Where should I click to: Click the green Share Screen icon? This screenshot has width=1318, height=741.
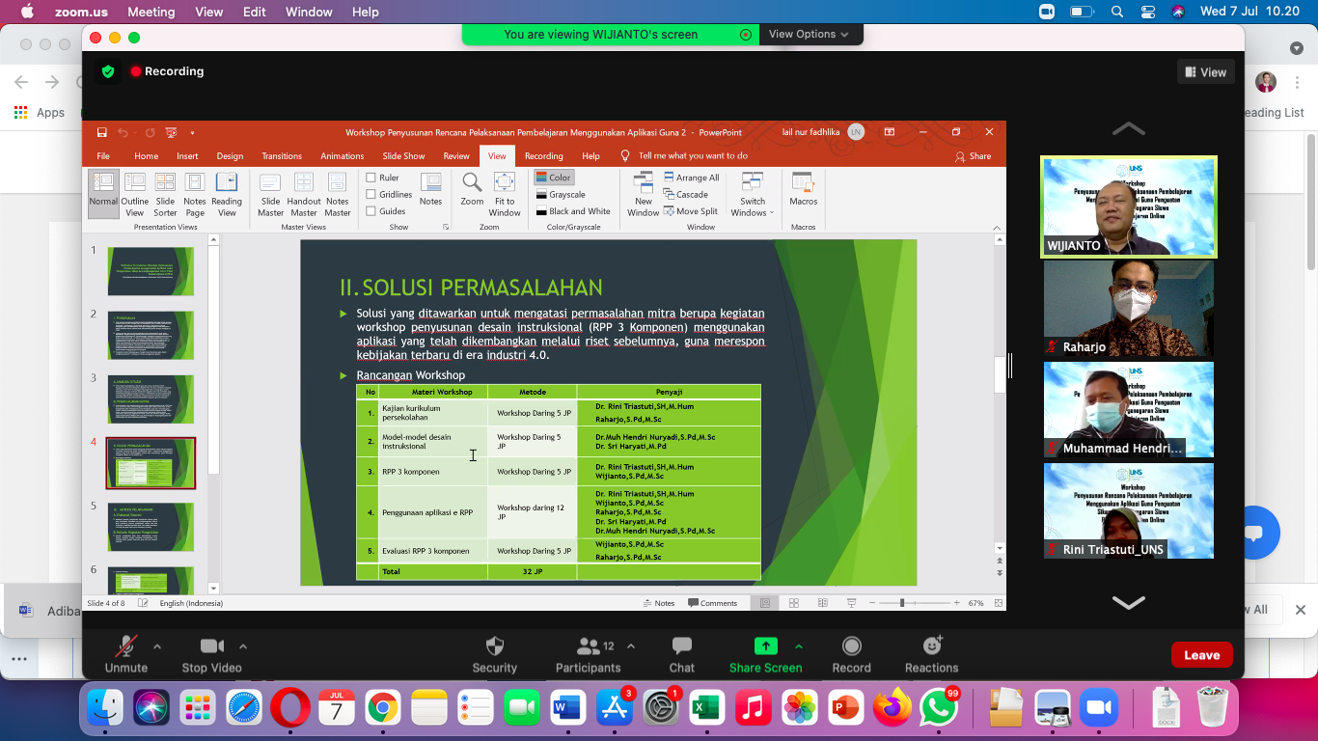point(765,646)
